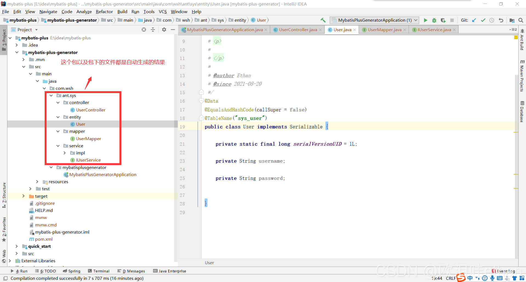Click the microphone icon in IME bar

(x=492, y=278)
